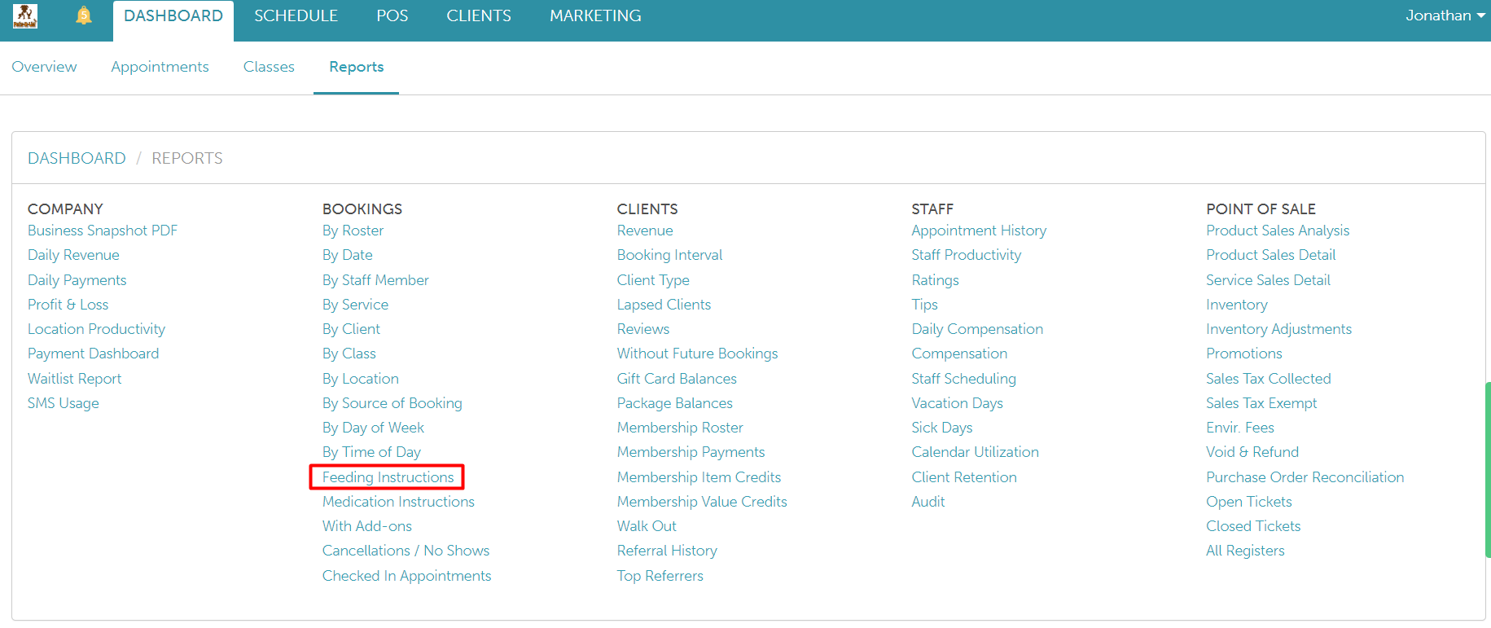This screenshot has width=1491, height=628.
Task: Select the Reports sub-tab
Action: tap(356, 67)
